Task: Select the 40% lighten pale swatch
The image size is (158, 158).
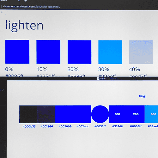Action: coord(141,52)
